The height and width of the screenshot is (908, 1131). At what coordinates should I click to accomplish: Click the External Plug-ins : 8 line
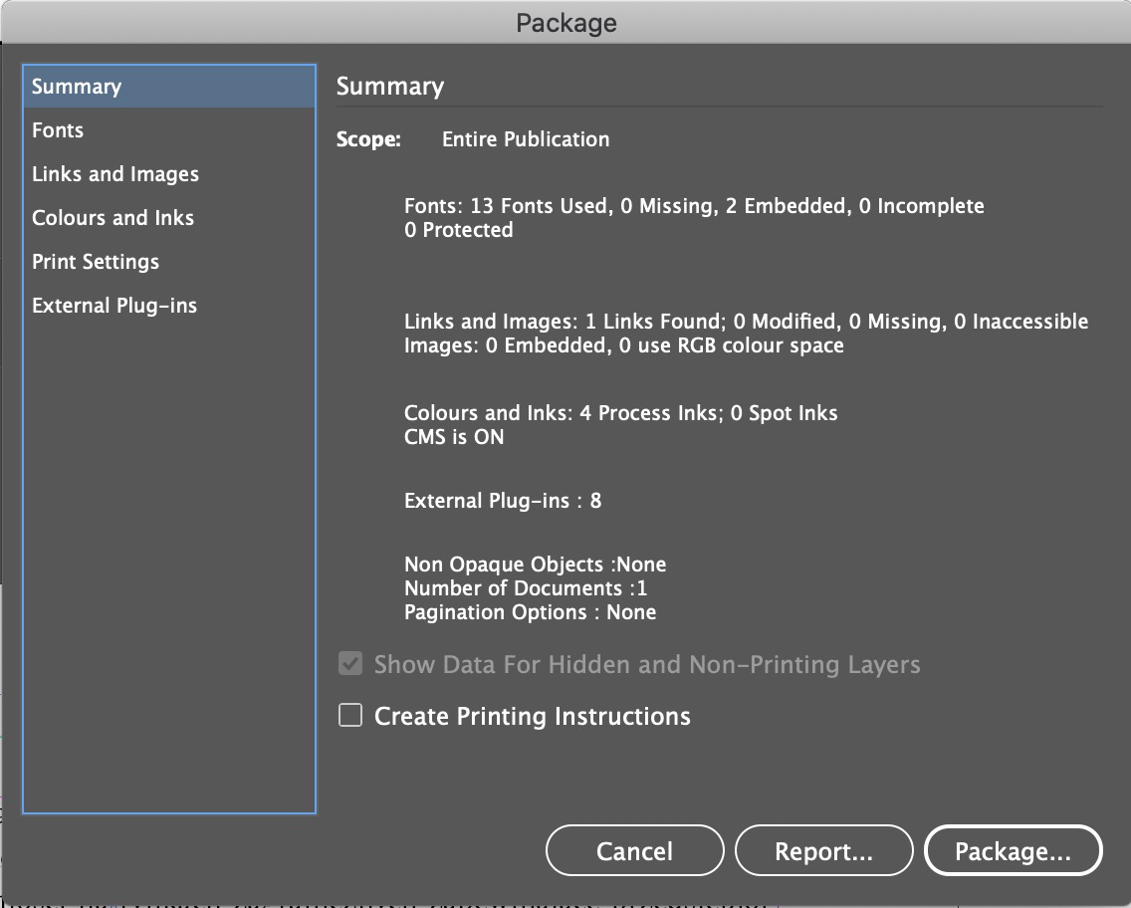coord(503,501)
